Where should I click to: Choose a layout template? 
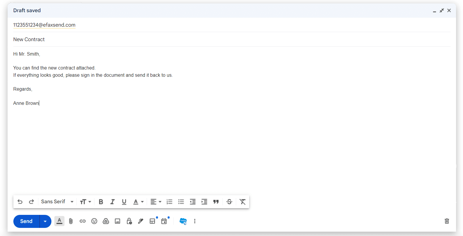[152, 221]
